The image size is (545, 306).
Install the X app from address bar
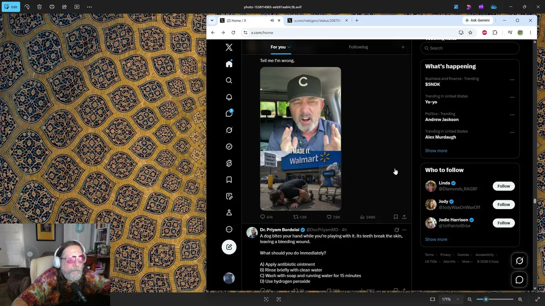point(461,33)
